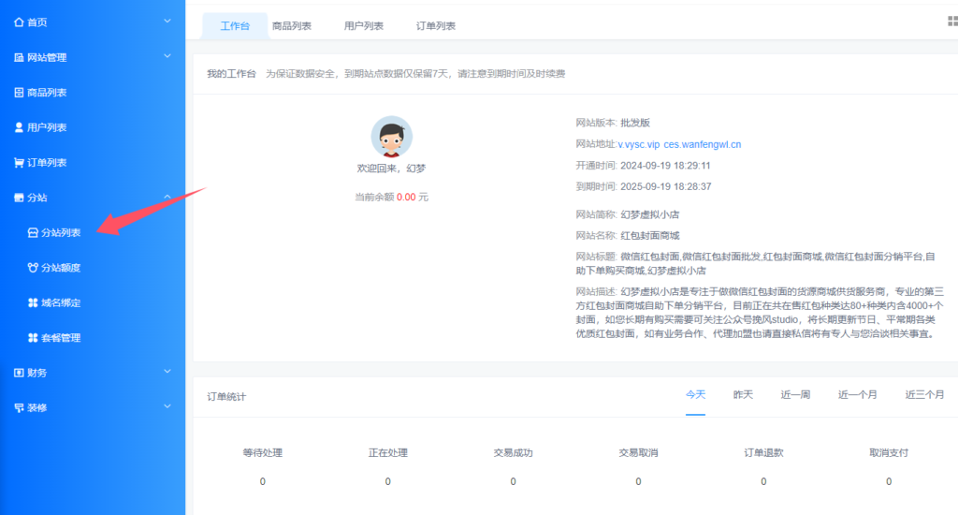Click the 等待处理 order count

[263, 481]
